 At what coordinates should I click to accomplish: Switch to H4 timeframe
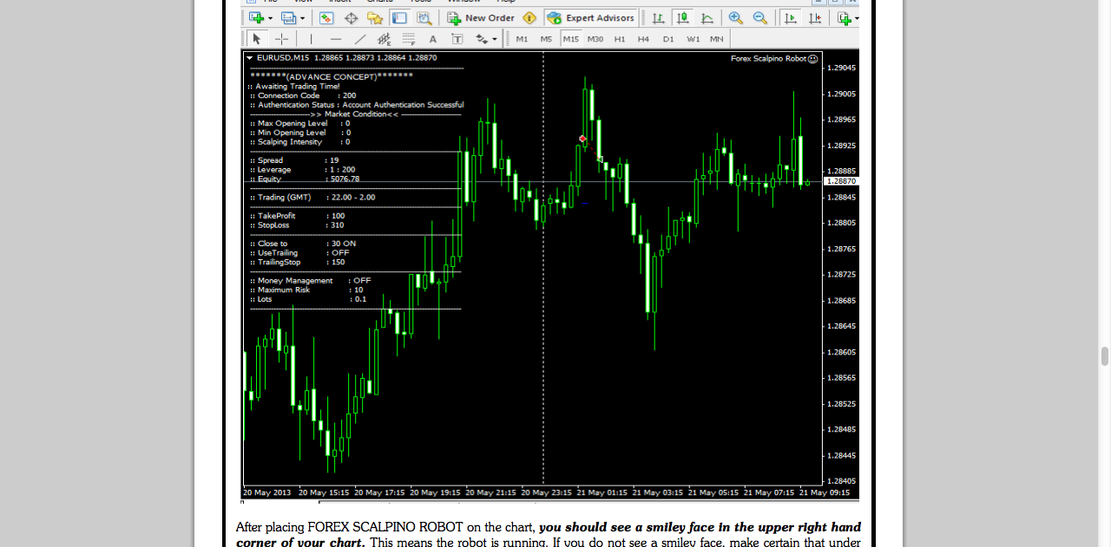point(643,39)
